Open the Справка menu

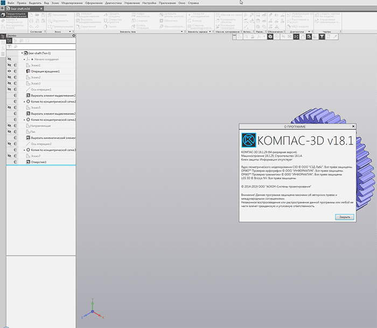tap(193, 3)
